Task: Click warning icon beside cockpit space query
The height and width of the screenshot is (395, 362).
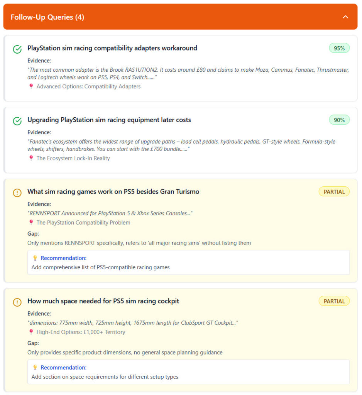Action: click(17, 302)
